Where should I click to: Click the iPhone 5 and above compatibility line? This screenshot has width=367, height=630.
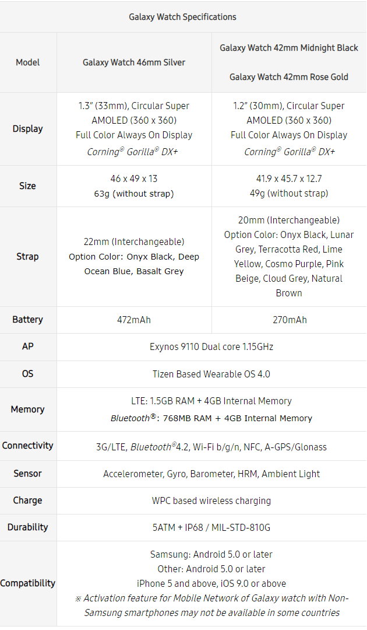[x=211, y=583]
